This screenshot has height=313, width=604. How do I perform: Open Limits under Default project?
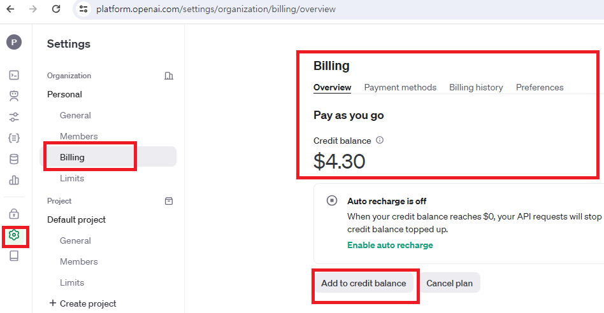[71, 282]
